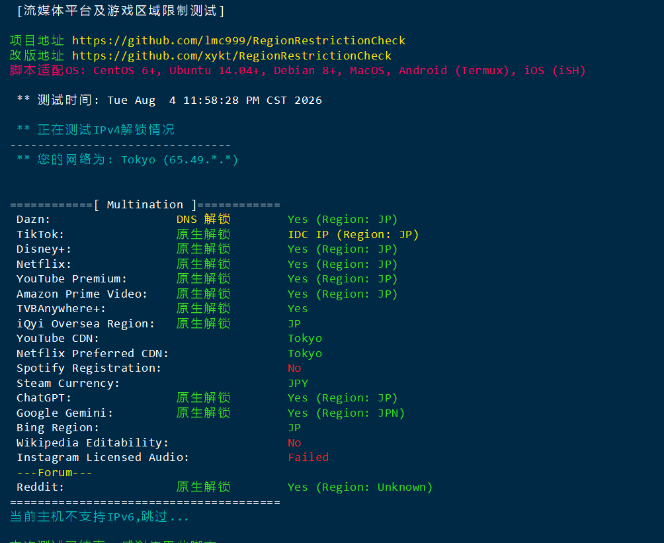Open the lmc999 RegionRestrictionCheck GitHub link
This screenshot has height=543, width=664.
click(239, 40)
